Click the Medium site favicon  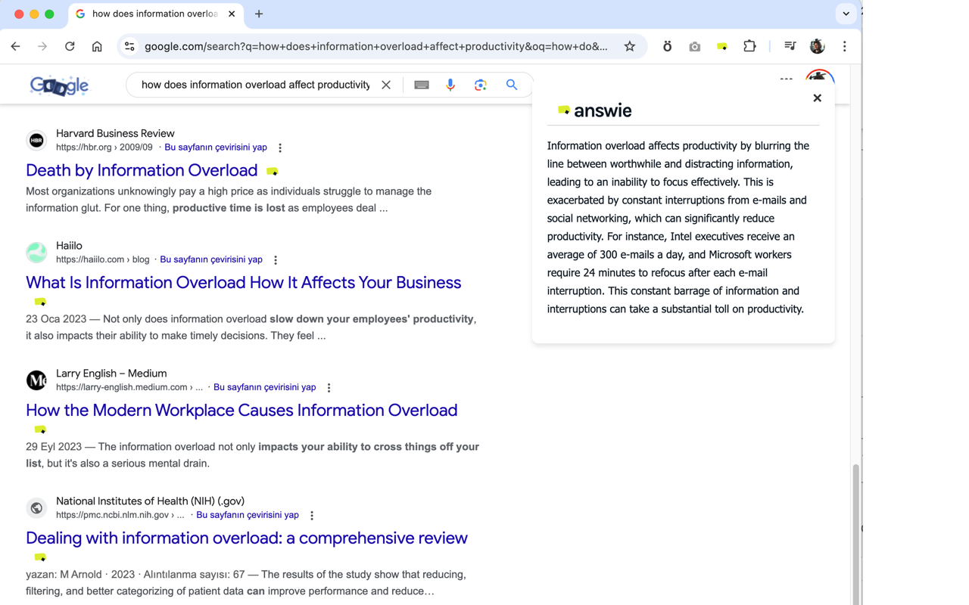[x=36, y=380]
